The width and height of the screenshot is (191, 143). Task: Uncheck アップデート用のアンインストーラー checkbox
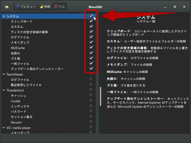91,68
